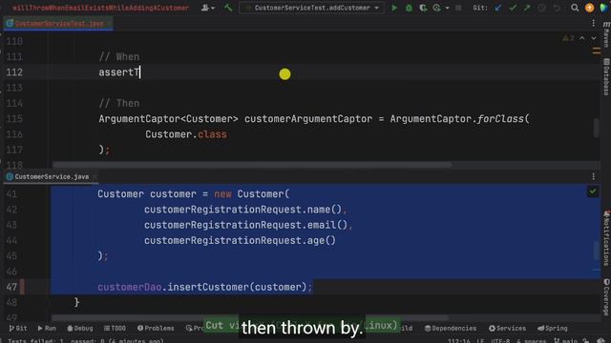The width and height of the screenshot is (611, 343).
Task: Click the Customer.class code on line 116
Action: click(x=186, y=134)
